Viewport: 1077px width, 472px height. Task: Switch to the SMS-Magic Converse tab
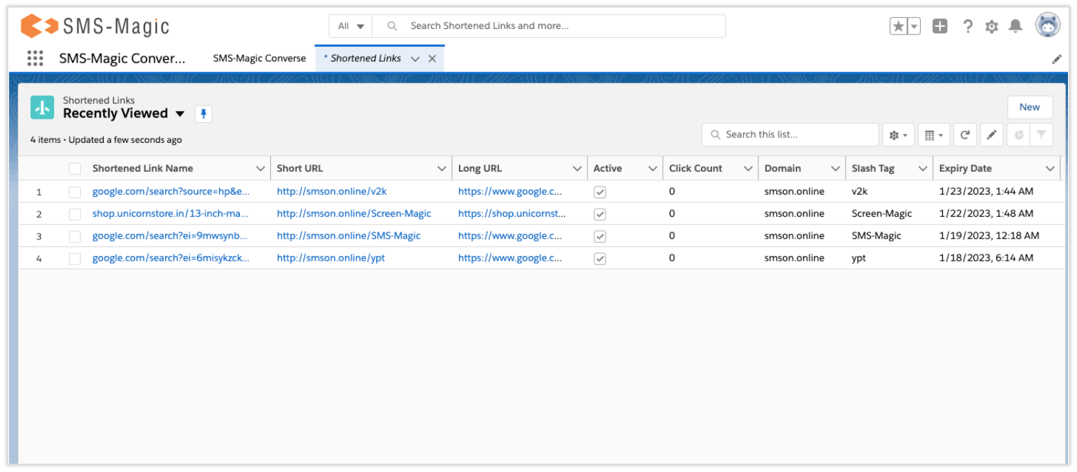pos(260,58)
